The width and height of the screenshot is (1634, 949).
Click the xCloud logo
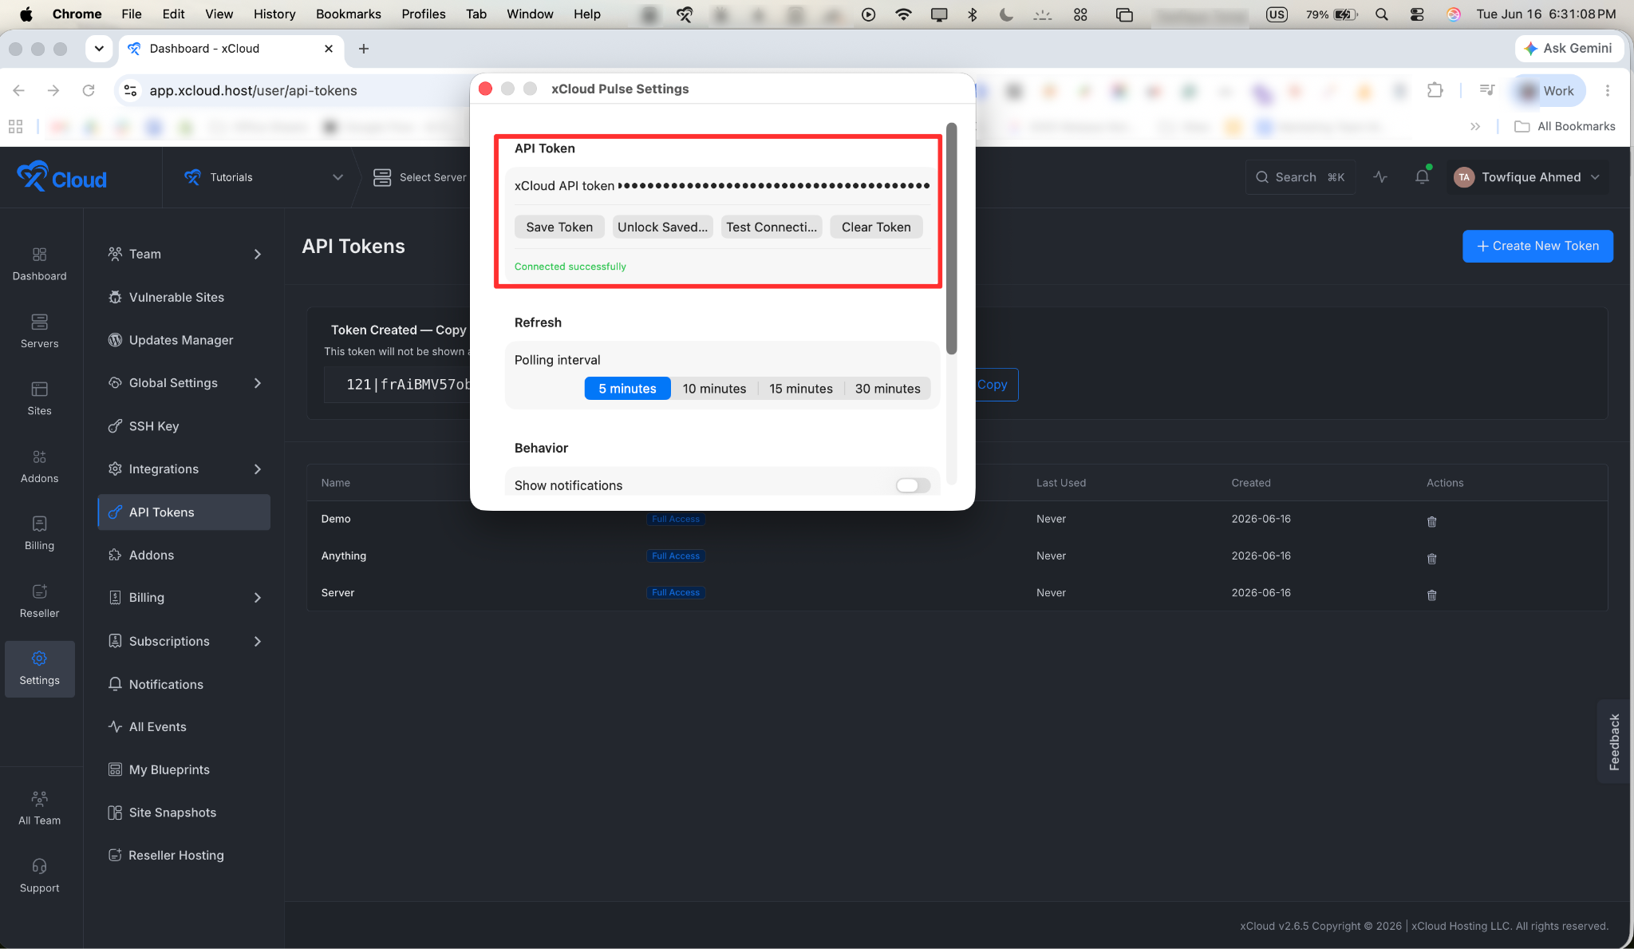pos(61,177)
